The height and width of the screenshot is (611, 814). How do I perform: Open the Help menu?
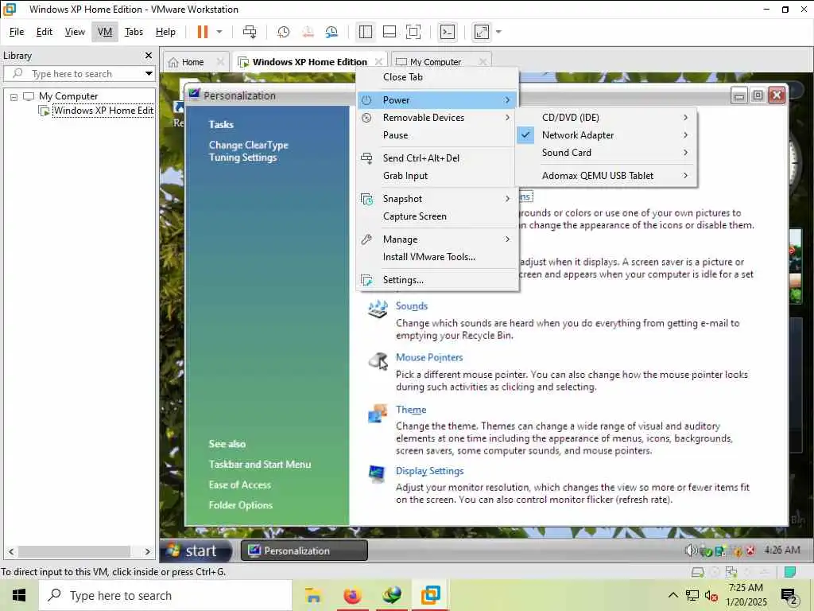pyautogui.click(x=165, y=32)
